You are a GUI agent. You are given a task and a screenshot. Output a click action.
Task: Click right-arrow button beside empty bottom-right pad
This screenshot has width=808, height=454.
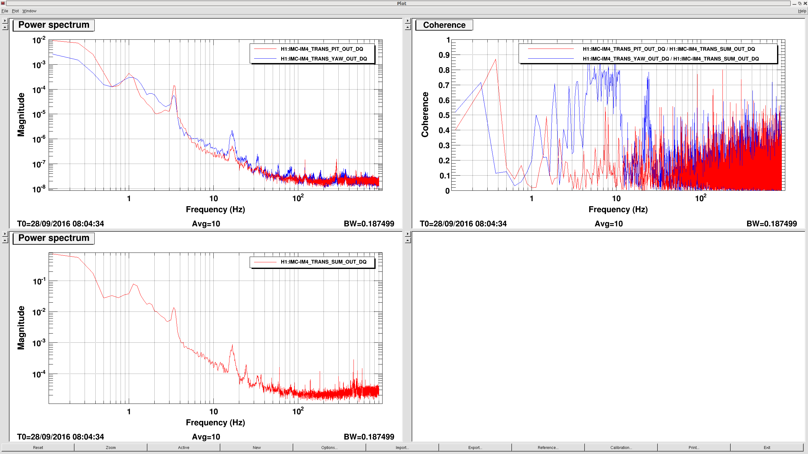coord(408,234)
